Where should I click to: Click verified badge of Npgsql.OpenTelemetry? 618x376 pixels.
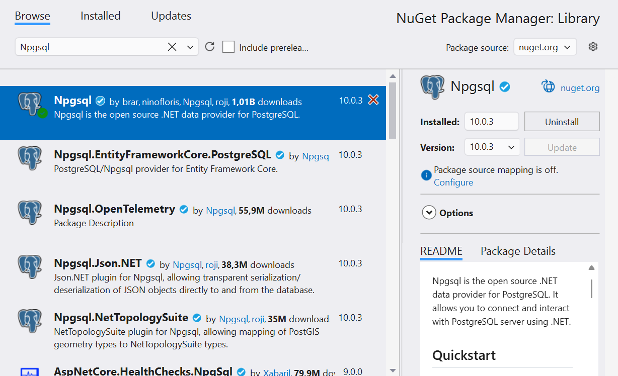point(184,210)
